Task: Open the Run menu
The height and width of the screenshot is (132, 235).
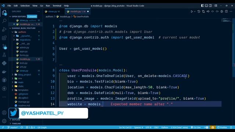Action: (x=48, y=6)
